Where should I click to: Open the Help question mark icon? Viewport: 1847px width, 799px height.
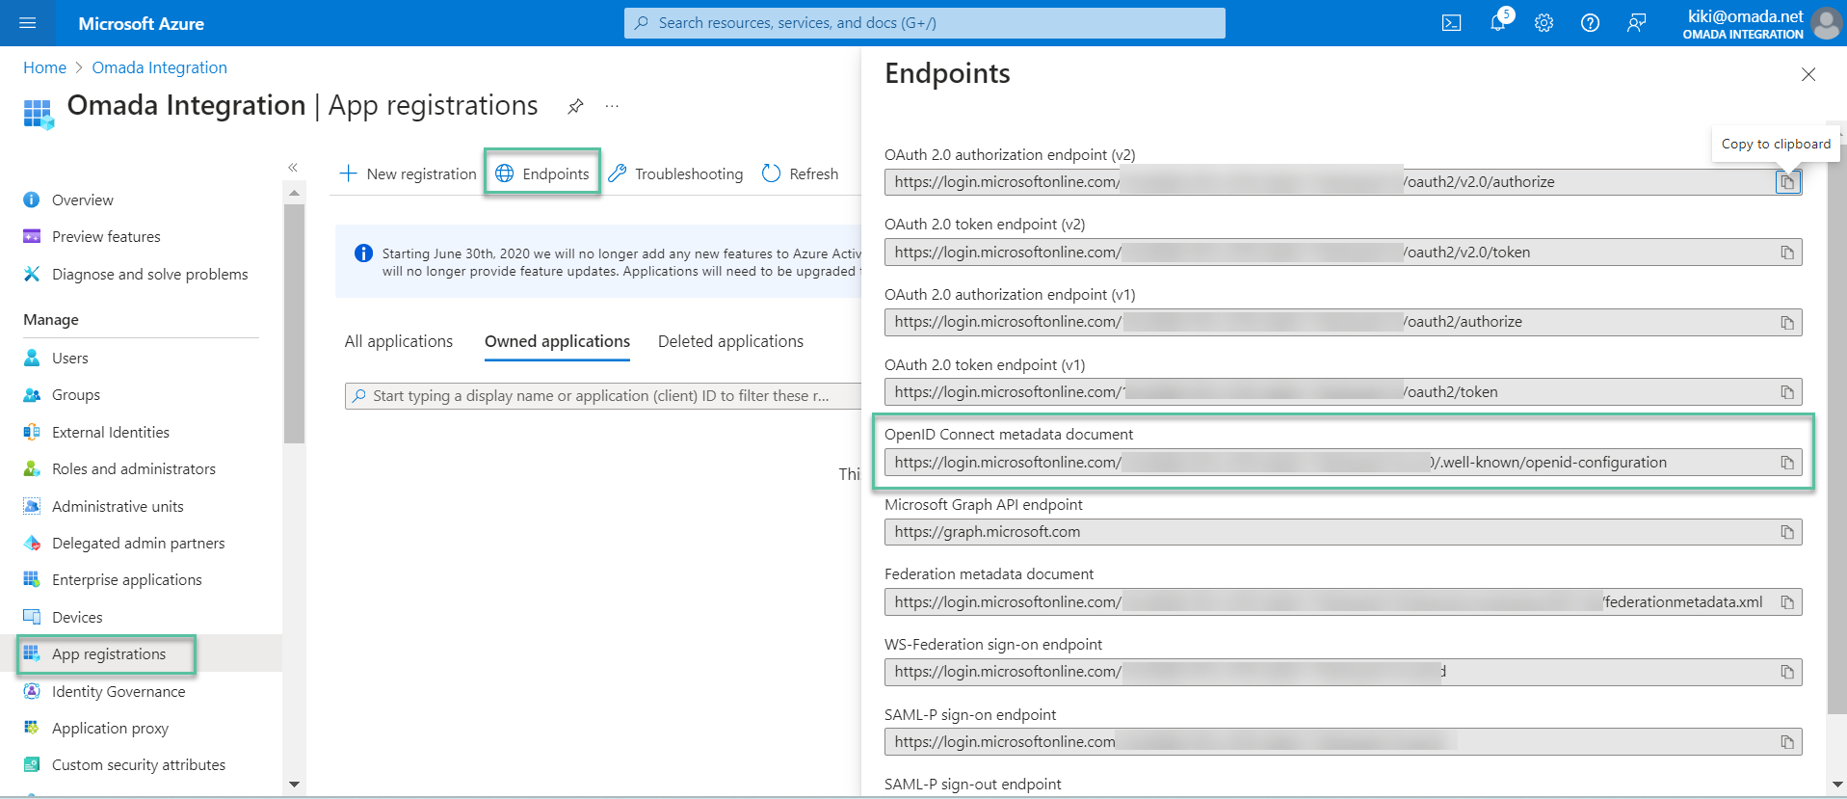pos(1591,23)
